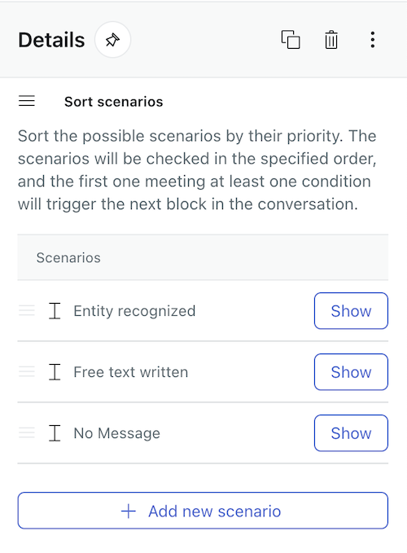Click rename text icon for Free text written
This screenshot has height=553, width=407.
point(55,371)
